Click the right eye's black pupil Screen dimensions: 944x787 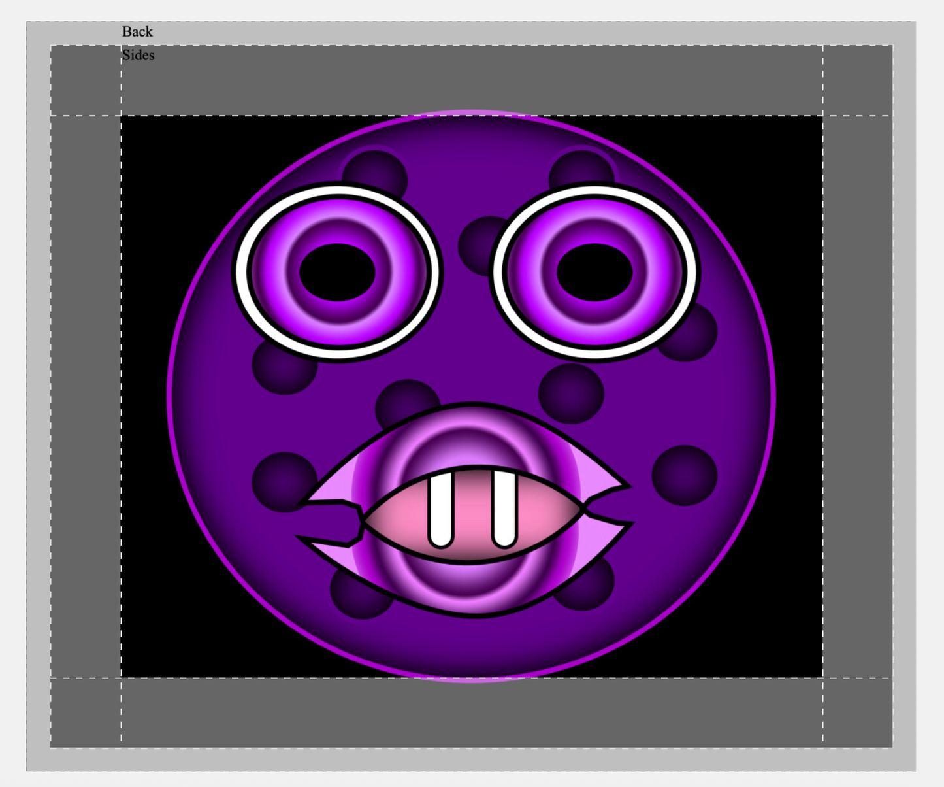pos(594,273)
